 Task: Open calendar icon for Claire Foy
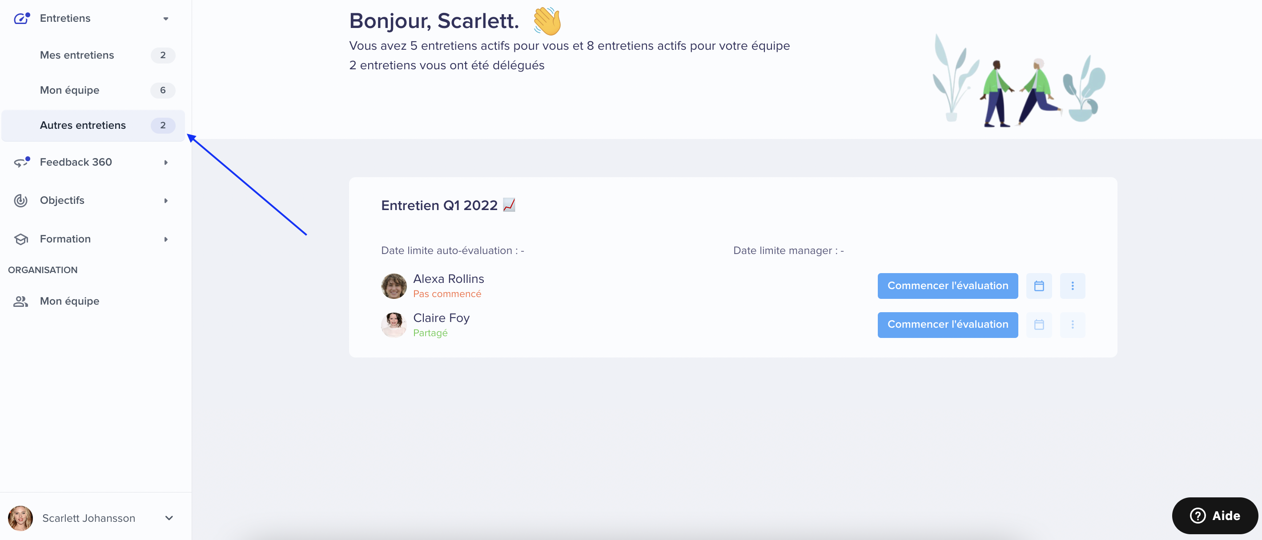[x=1039, y=325]
